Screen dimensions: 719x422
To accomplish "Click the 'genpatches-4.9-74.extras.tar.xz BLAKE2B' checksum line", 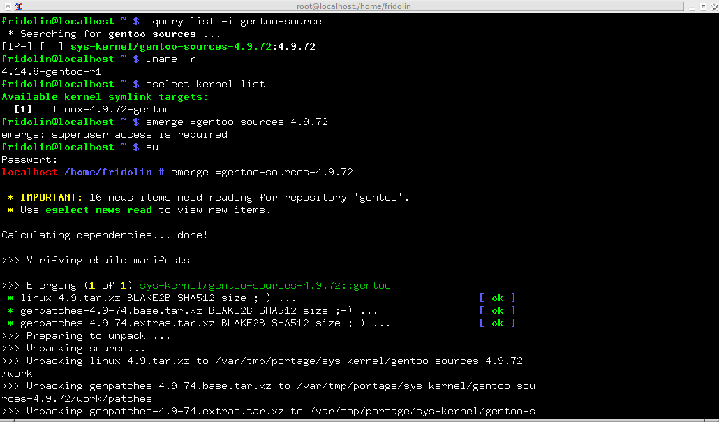I will pos(199,323).
